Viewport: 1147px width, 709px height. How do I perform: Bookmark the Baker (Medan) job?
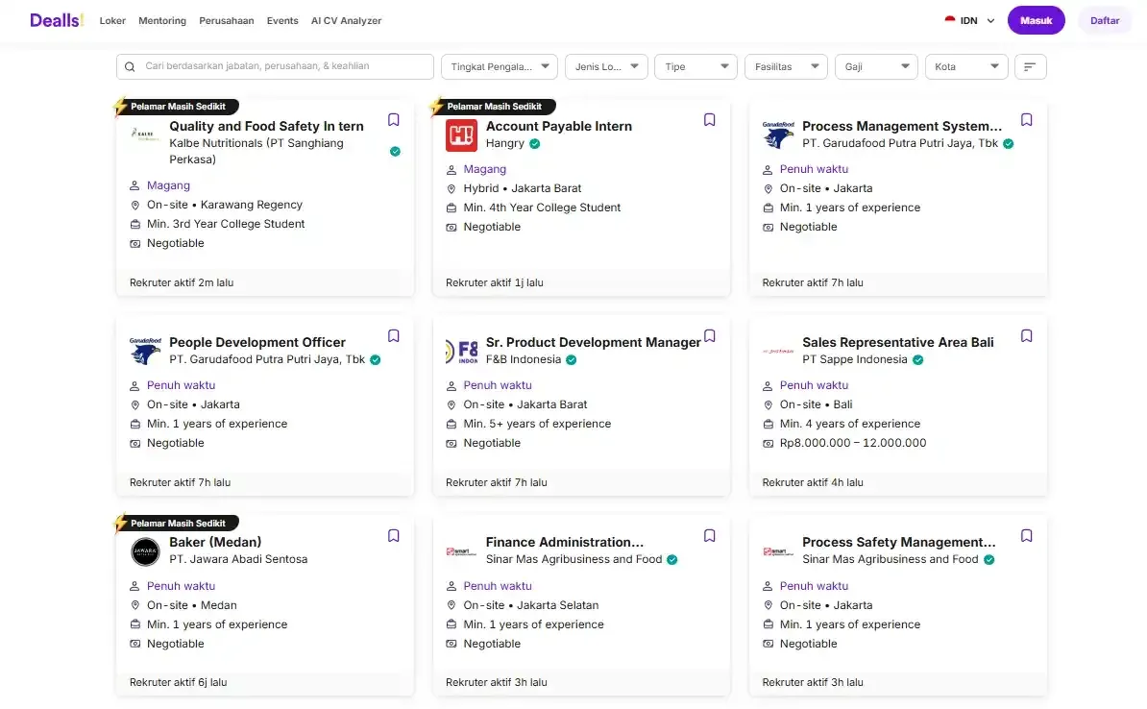tap(394, 535)
